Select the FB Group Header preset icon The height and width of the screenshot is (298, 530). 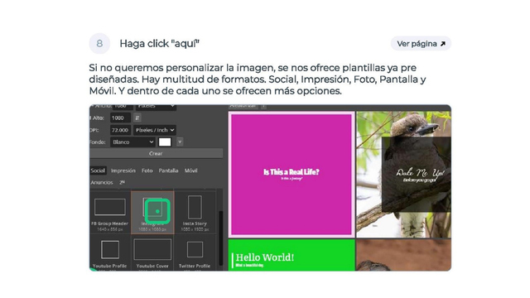click(x=110, y=207)
